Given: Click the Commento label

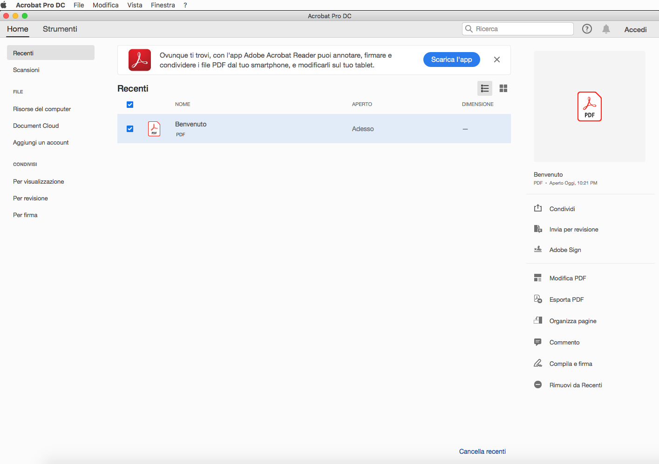Looking at the screenshot, I should tap(564, 342).
